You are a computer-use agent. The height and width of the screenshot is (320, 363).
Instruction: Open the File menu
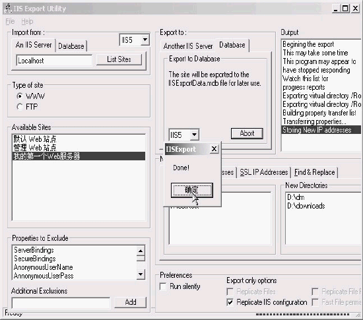10,21
